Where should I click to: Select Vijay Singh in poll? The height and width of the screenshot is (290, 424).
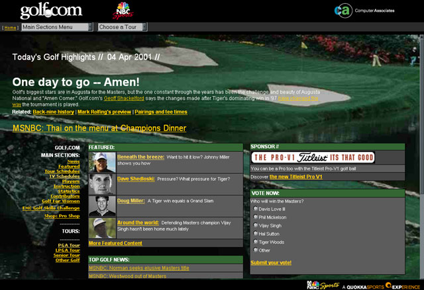point(255,225)
